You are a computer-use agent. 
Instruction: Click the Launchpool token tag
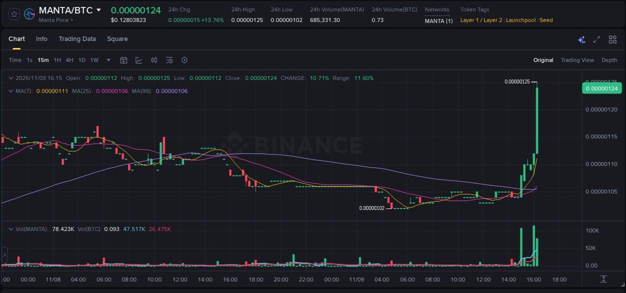click(x=521, y=20)
